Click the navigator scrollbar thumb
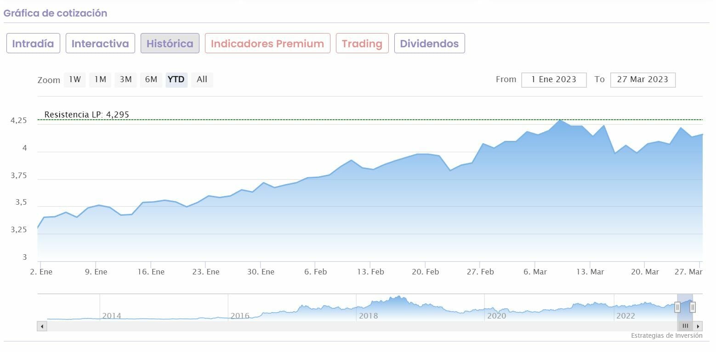The width and height of the screenshot is (716, 352). click(x=685, y=326)
